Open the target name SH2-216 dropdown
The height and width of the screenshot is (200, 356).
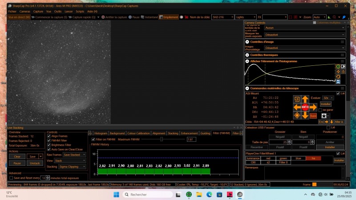click(x=222, y=17)
